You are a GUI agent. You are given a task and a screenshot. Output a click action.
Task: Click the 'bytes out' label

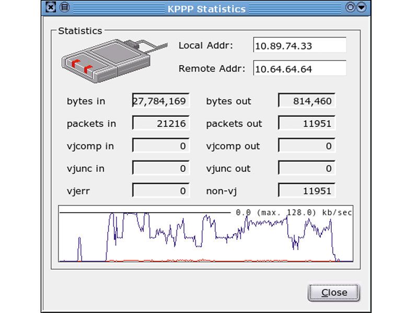228,101
